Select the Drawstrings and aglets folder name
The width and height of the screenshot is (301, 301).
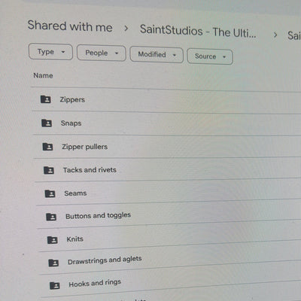[105, 260]
